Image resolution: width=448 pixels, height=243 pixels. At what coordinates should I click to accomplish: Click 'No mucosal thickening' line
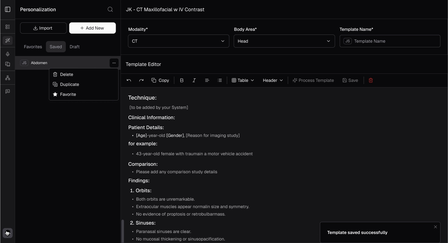[x=181, y=239]
